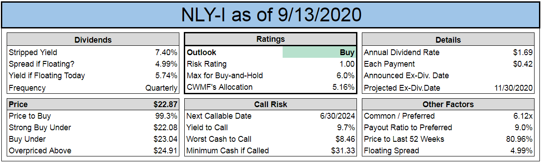The width and height of the screenshot is (543, 164).
Task: Select the Risk Rating 1.00 value
Action: tap(347, 64)
